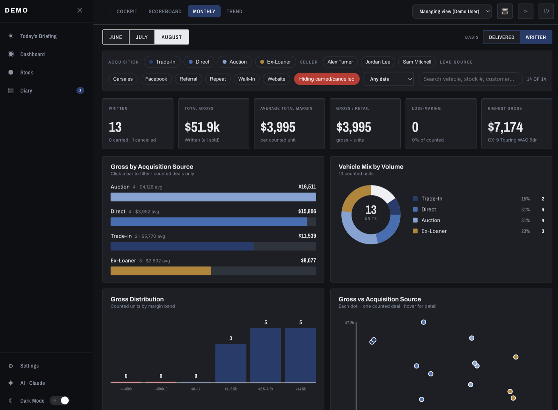Select the July month tab
The height and width of the screenshot is (410, 558).
[x=142, y=37]
